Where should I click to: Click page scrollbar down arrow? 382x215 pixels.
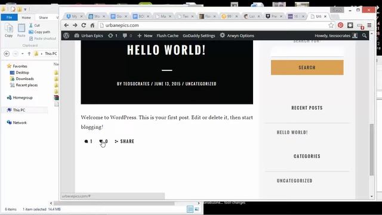tap(371, 196)
